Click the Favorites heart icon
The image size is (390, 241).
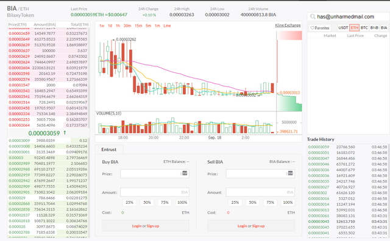tap(313, 28)
